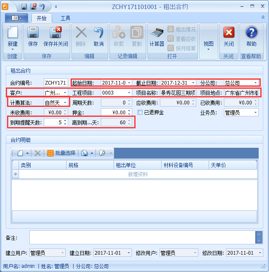
Task: Select the 开始 ribbon tab
Action: pos(41,18)
